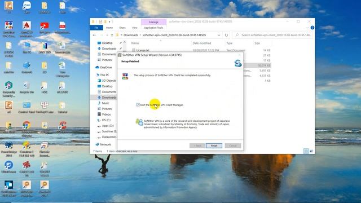Screen dimensions: 361x203
Task: Click the 4,631 KB size cell
Action: point(265,76)
